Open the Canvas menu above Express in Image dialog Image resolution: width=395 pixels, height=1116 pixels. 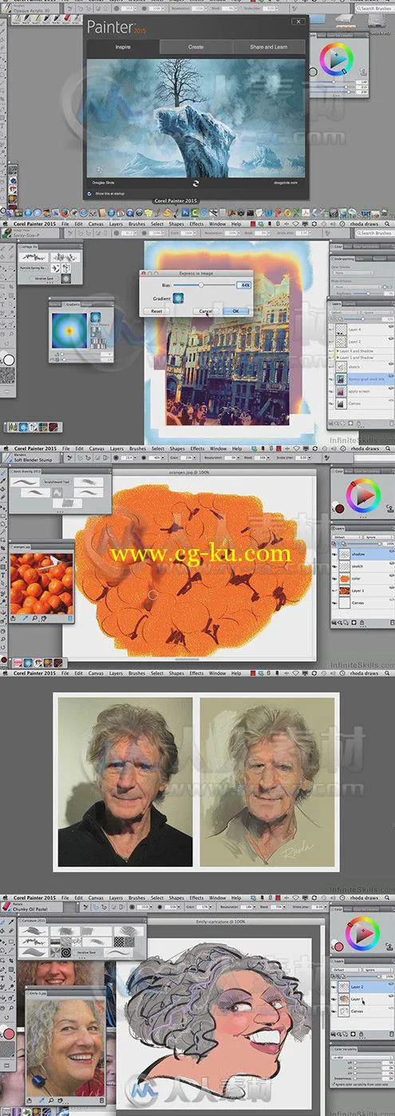(97, 224)
